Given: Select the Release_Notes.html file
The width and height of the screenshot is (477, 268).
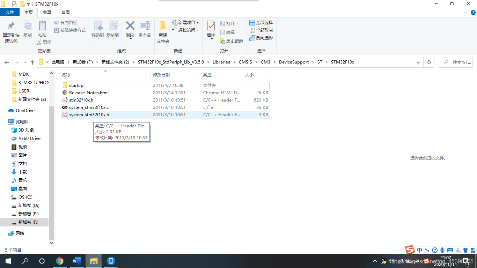Looking at the screenshot, I should (x=165, y=93).
